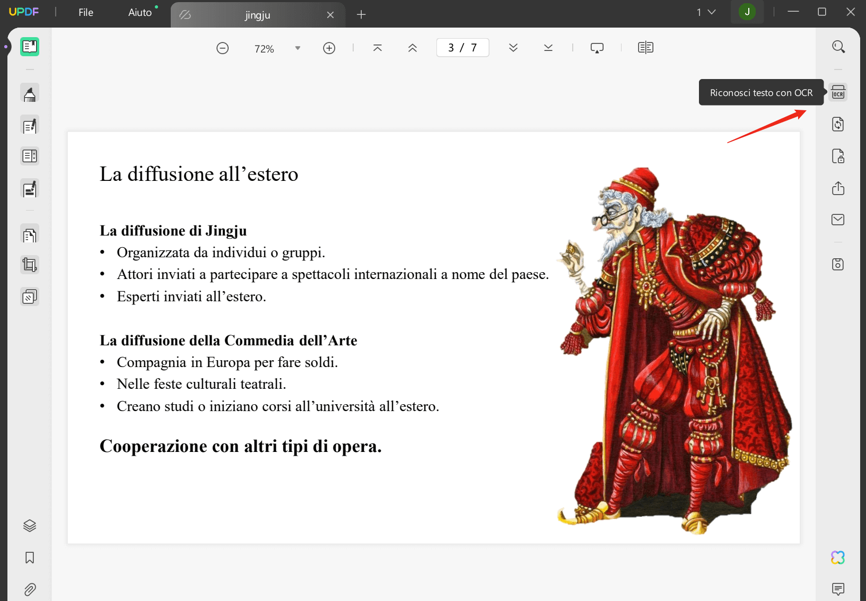Screen dimensions: 866x601
Task: Open the UPDF AI assistant icon
Action: coord(838,558)
